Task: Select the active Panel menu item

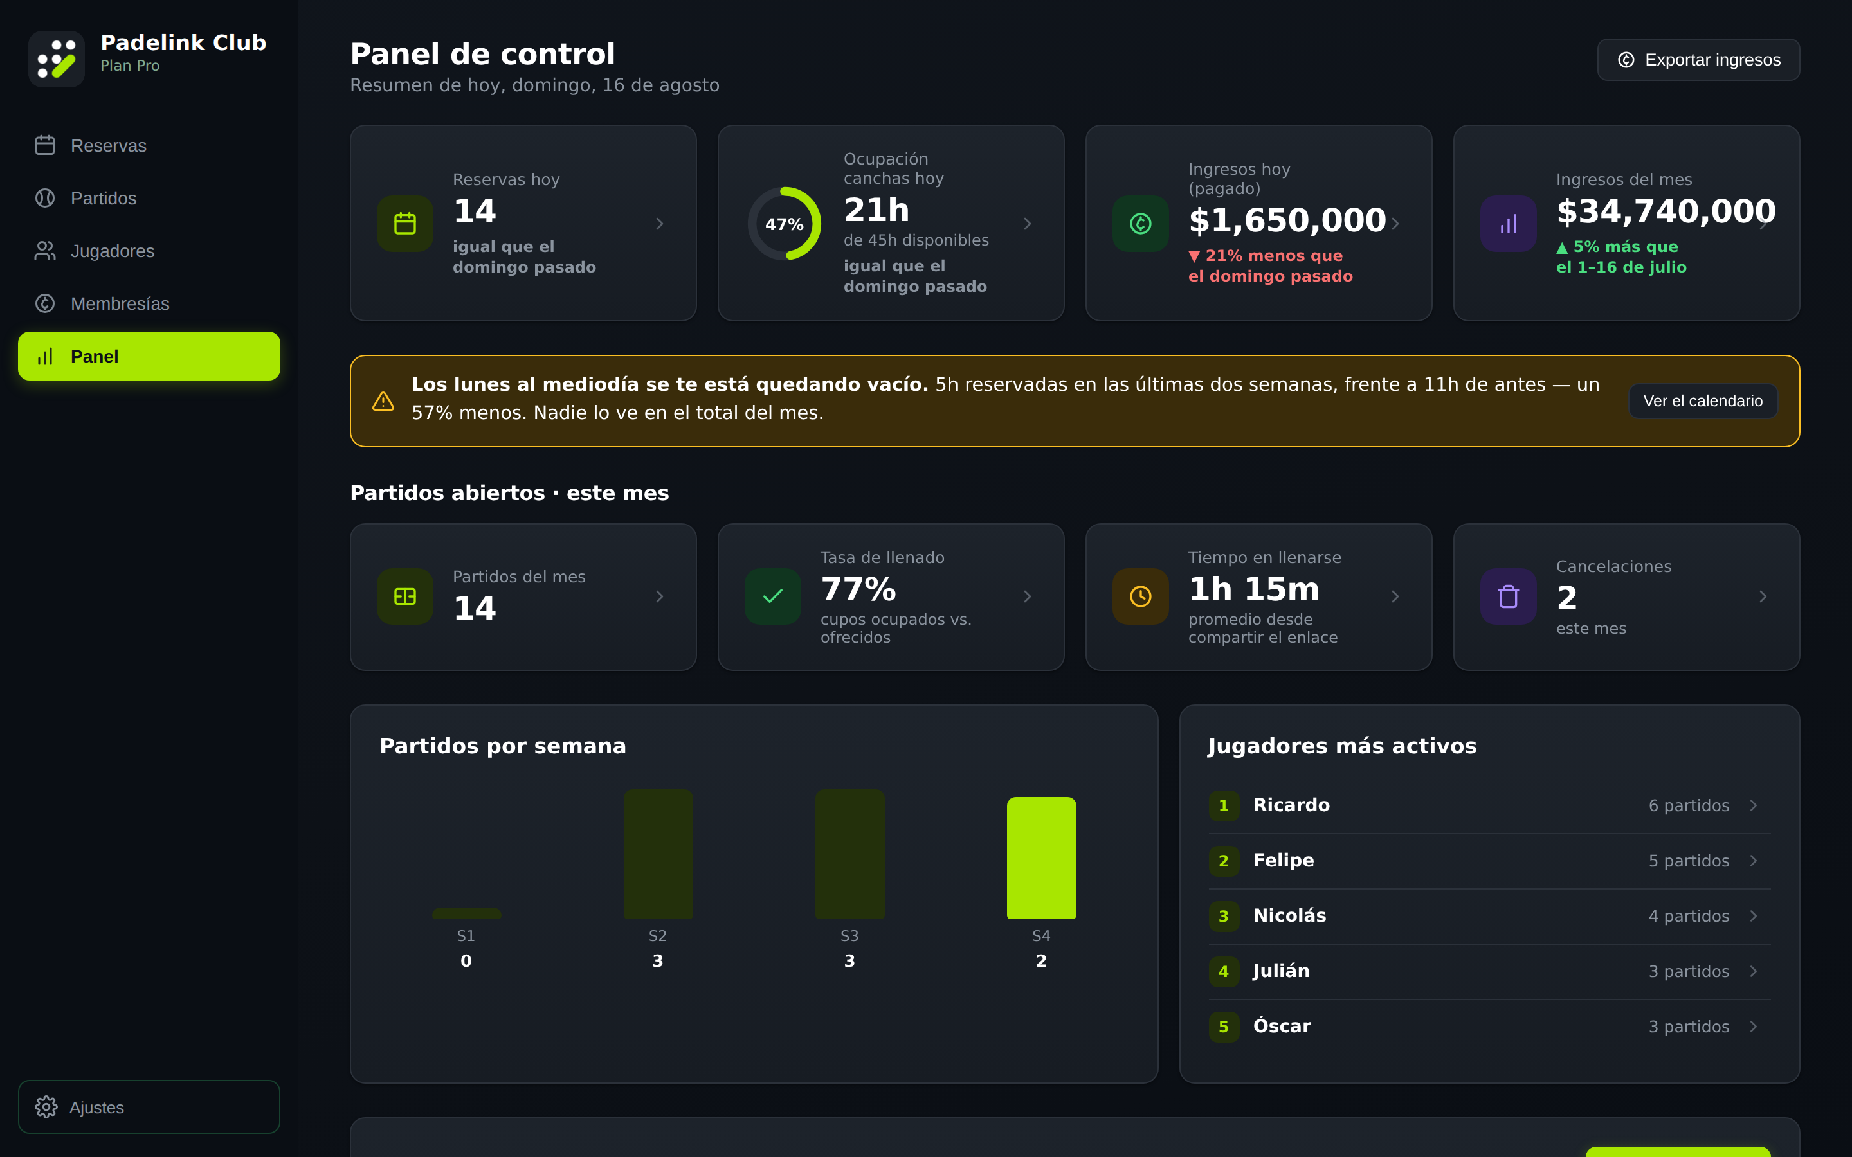Action: coord(149,357)
